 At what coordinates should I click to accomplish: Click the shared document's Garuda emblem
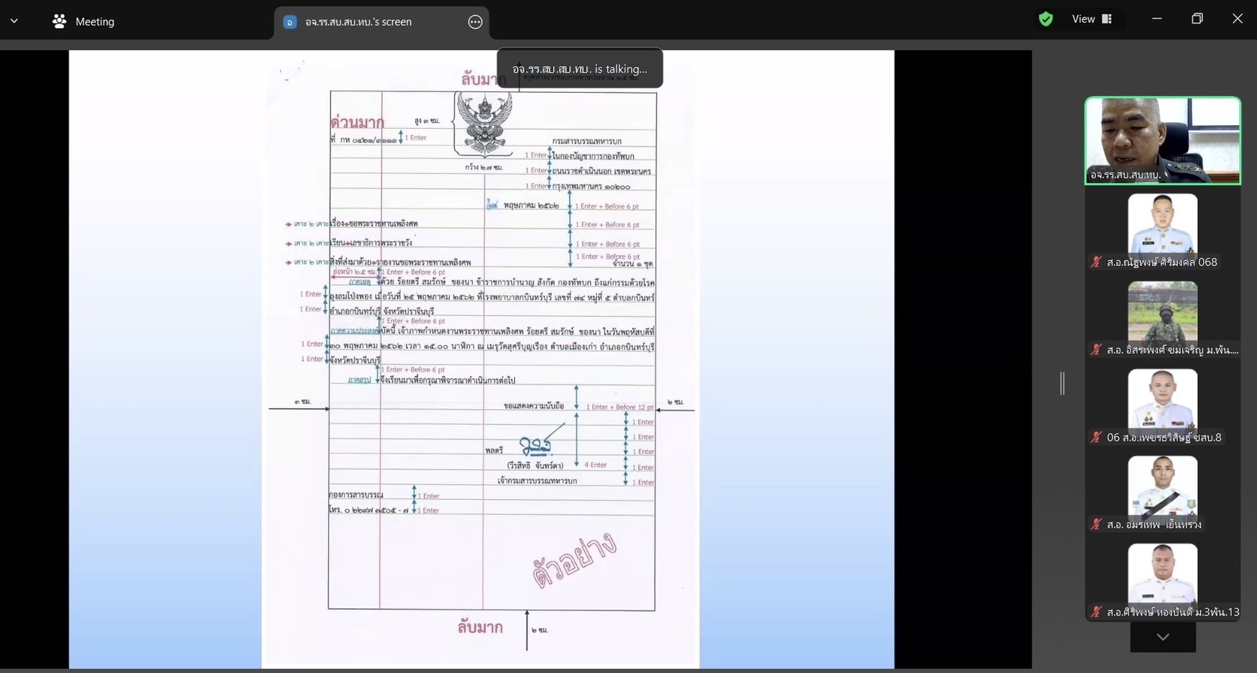(484, 124)
